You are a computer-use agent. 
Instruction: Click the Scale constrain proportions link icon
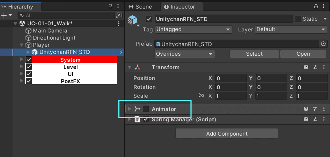202,96
